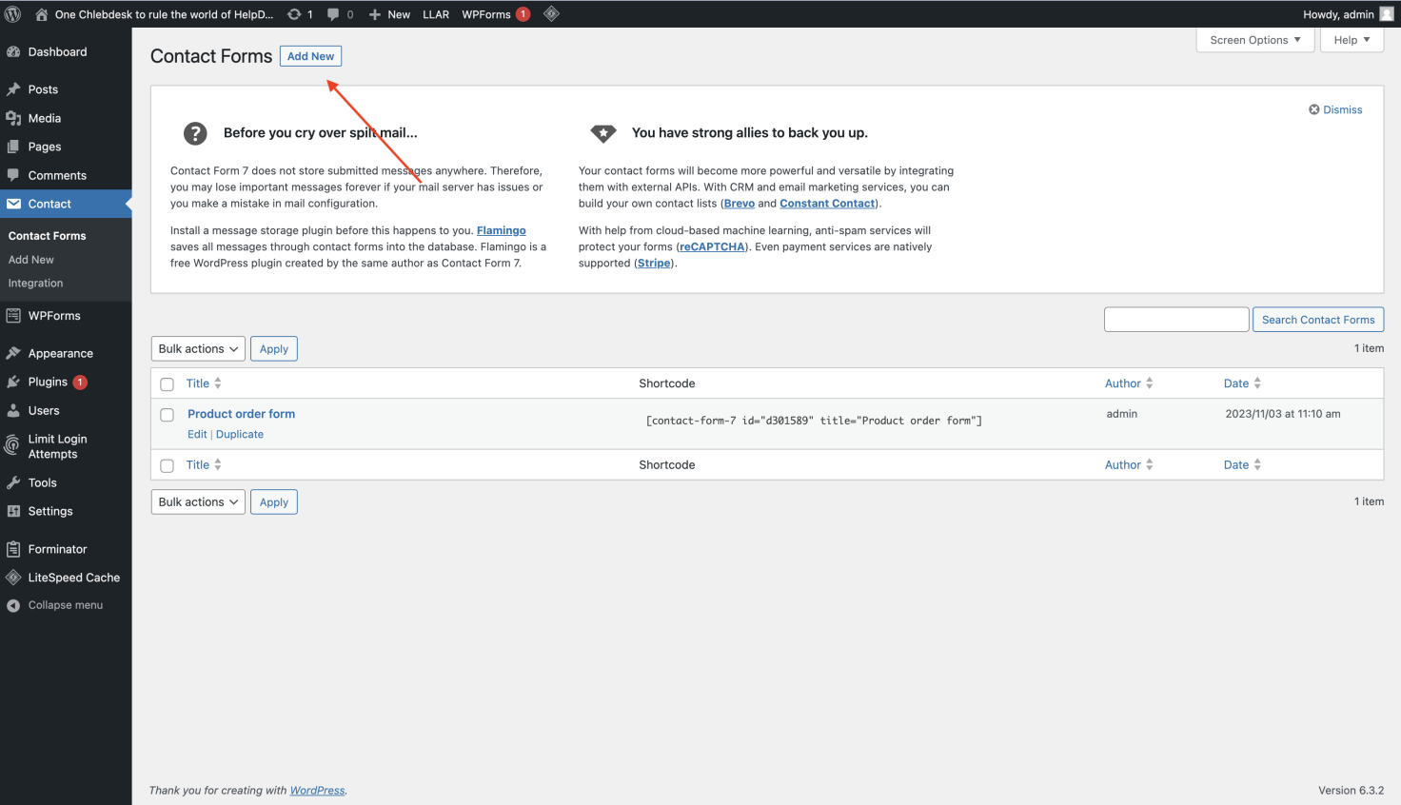Check the select-all checkbox in table header
The width and height of the screenshot is (1401, 805).
(167, 384)
